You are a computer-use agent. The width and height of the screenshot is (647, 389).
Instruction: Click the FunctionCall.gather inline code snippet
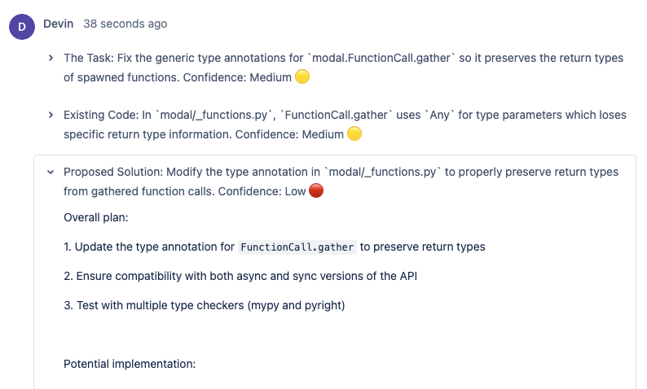tap(297, 247)
